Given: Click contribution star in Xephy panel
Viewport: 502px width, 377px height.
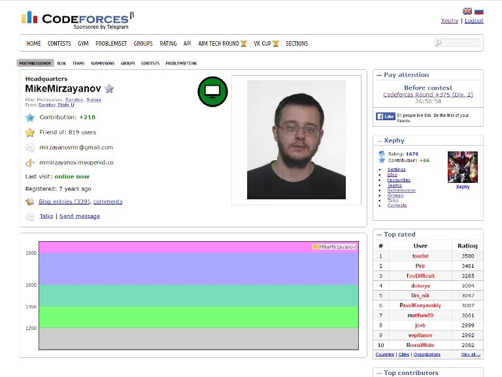Looking at the screenshot, I should 382,160.
